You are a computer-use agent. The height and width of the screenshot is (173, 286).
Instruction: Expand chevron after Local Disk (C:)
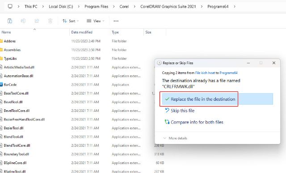coord(79,7)
